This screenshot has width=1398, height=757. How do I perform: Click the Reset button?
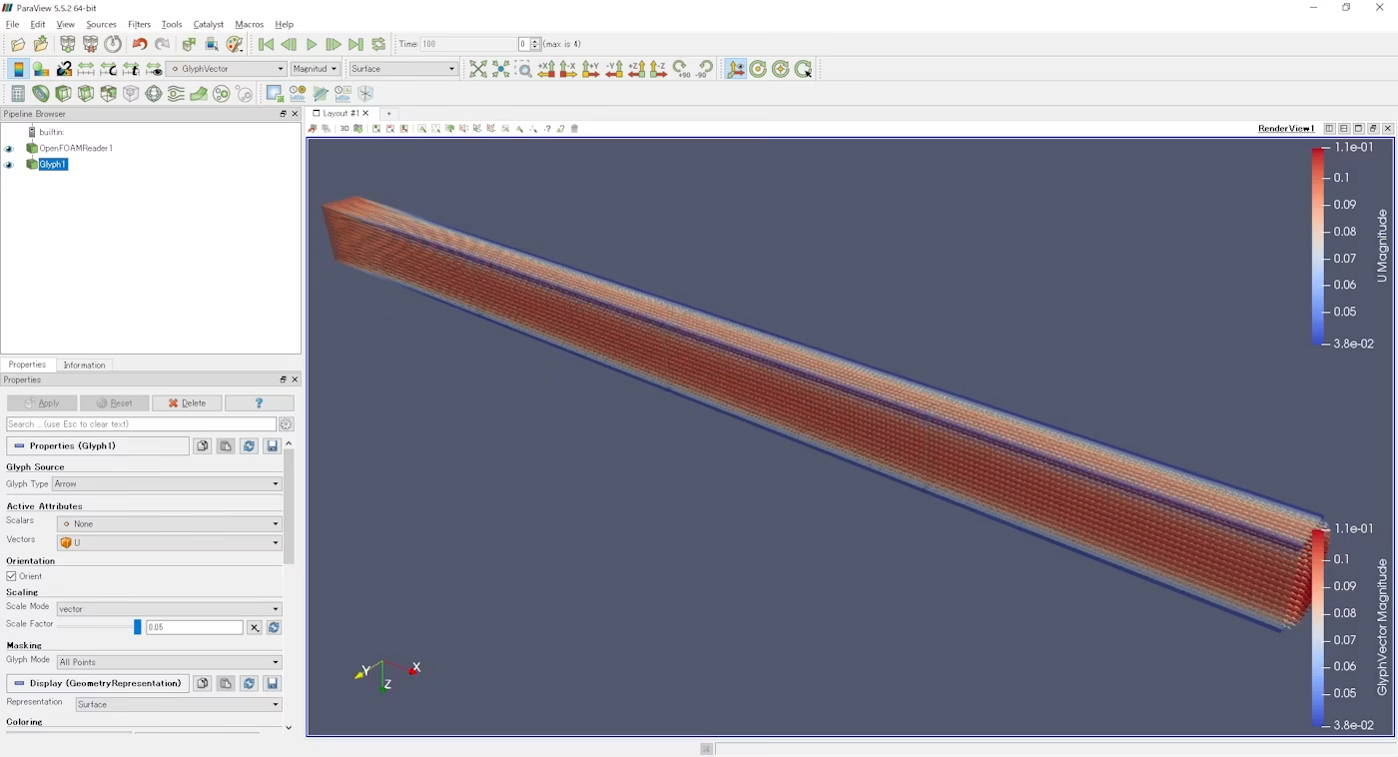(115, 403)
